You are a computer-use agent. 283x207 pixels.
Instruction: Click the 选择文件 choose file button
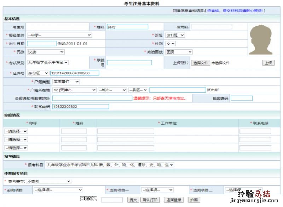pos(200,63)
